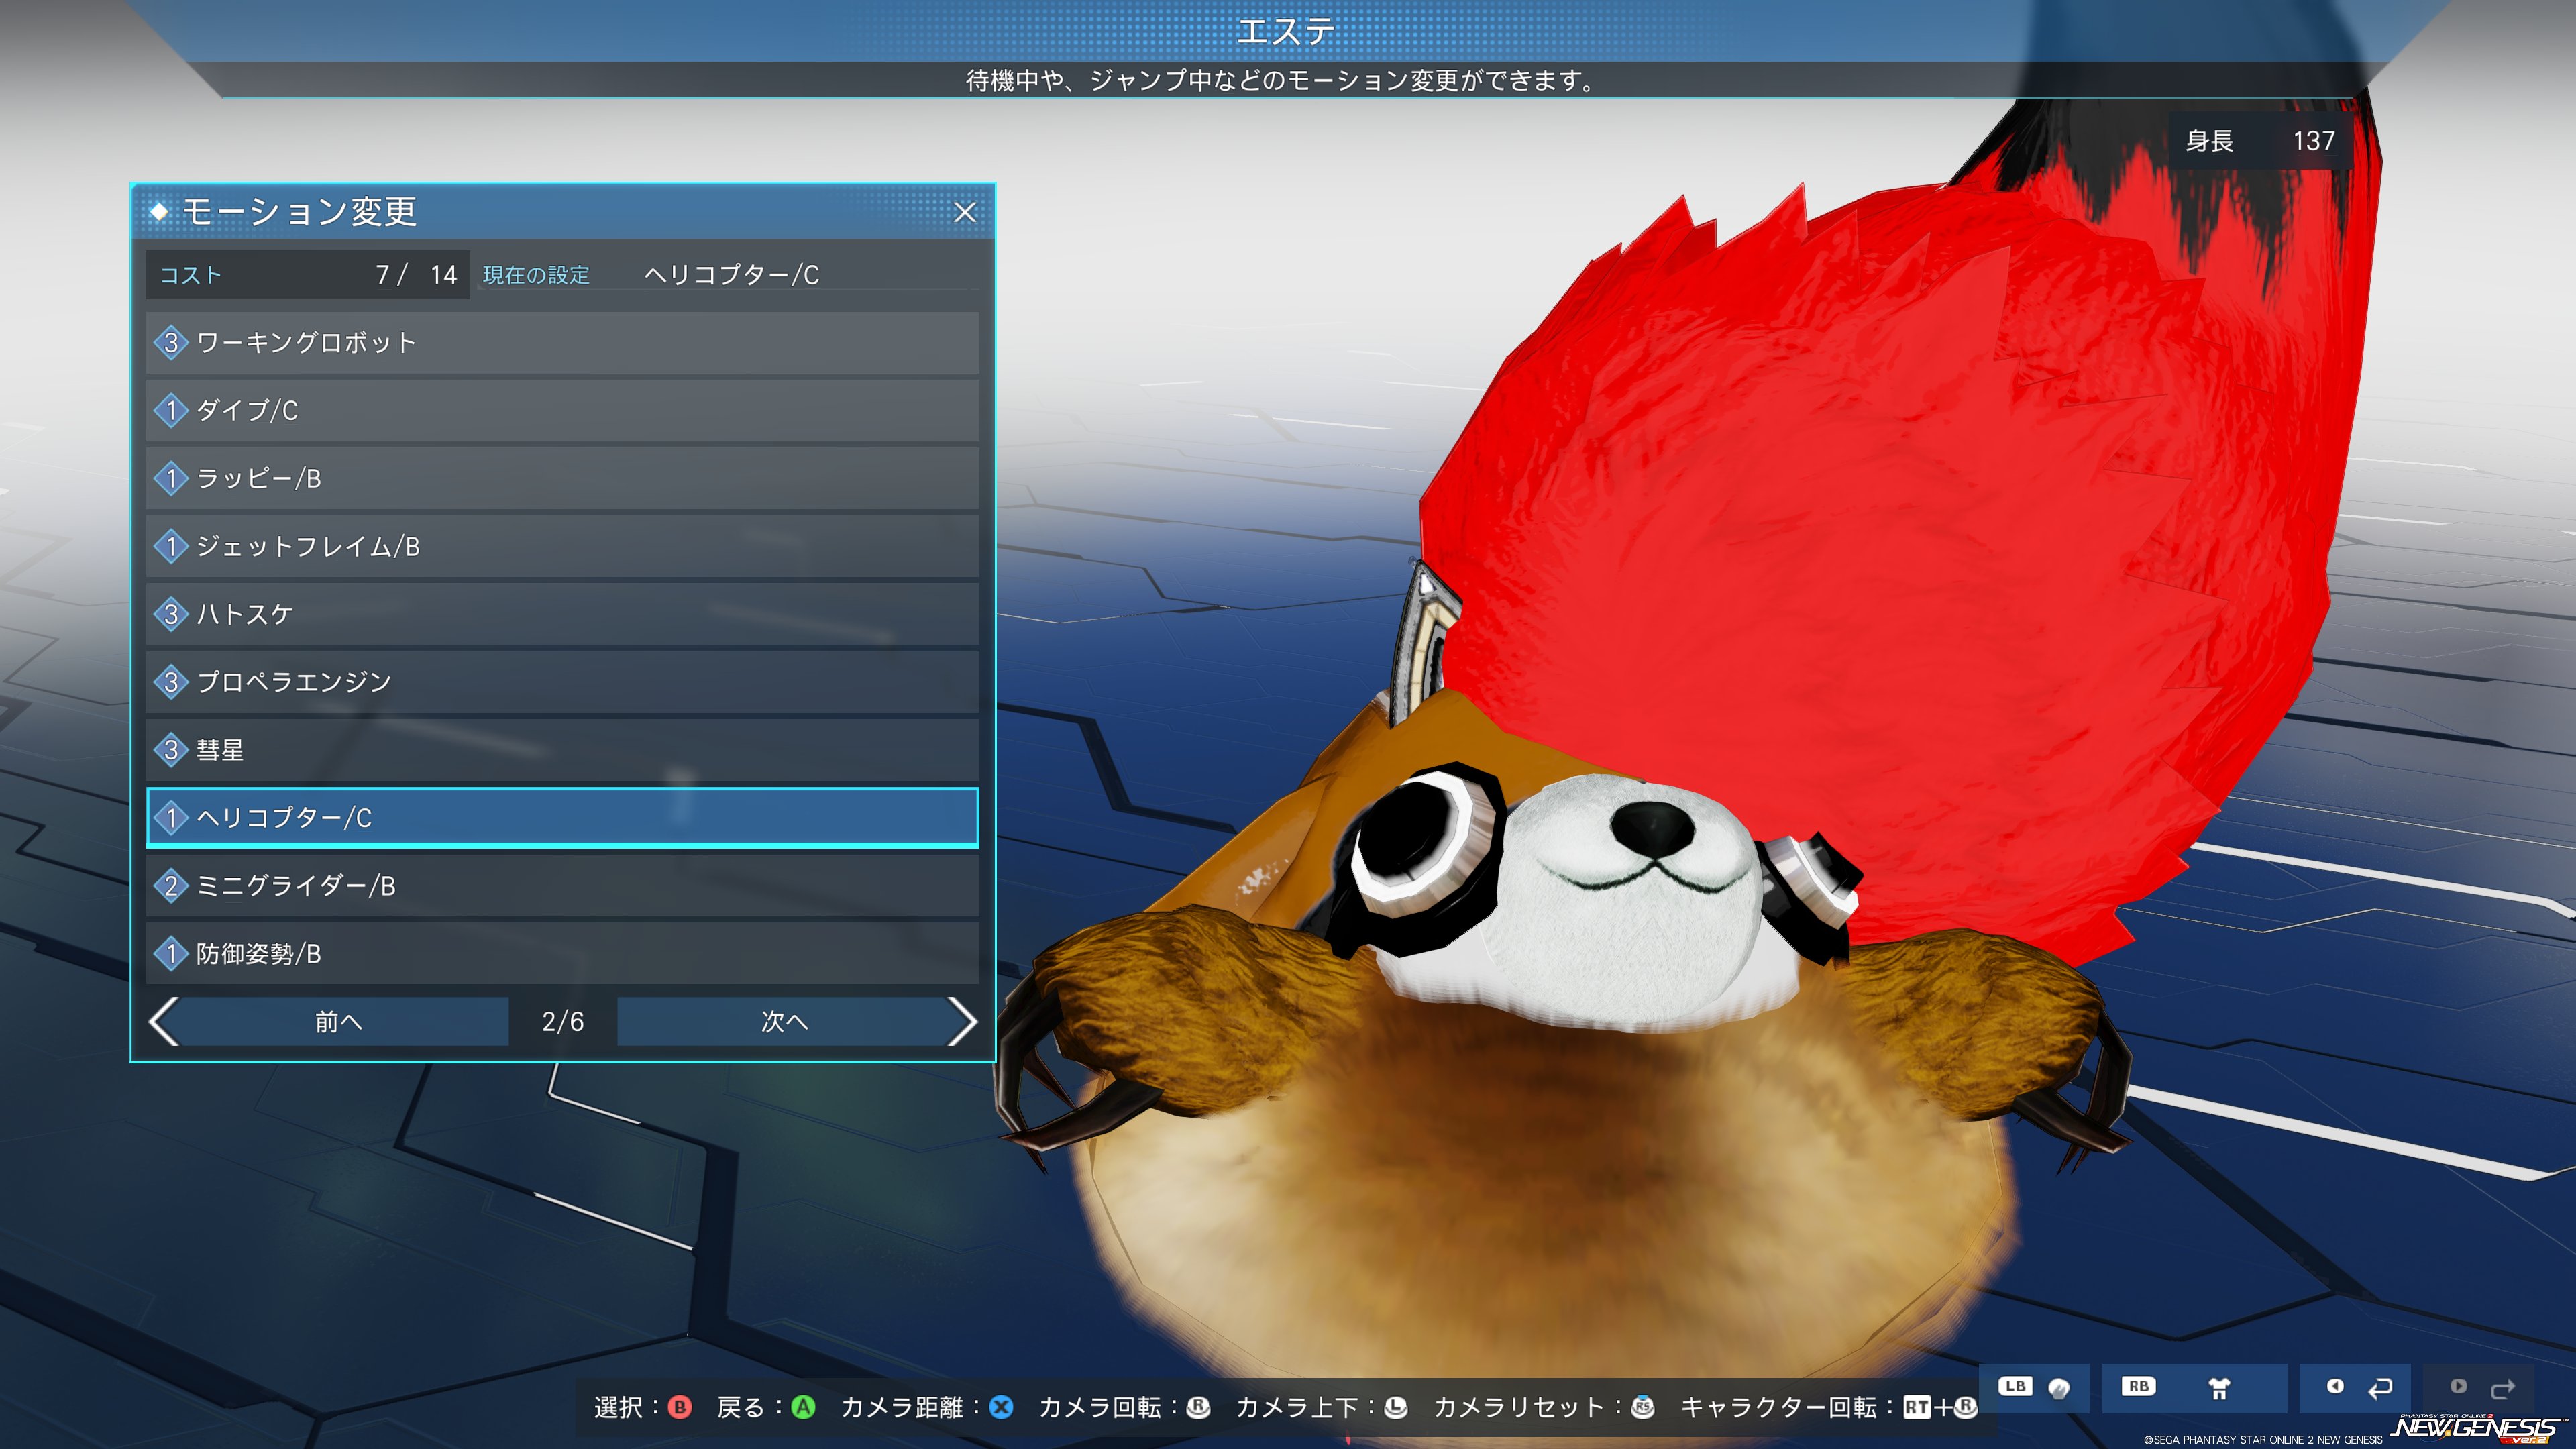Select ハトスケ motion
2576x1449 pixels.
(x=562, y=614)
